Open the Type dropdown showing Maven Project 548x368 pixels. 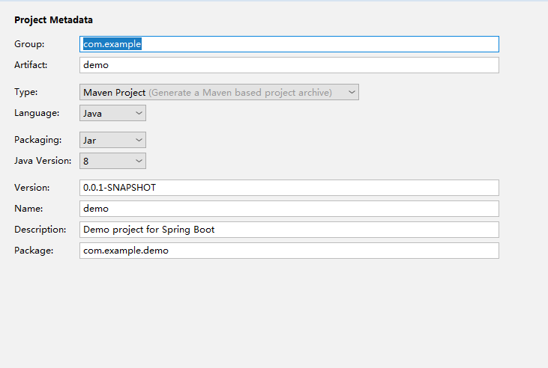pos(219,92)
